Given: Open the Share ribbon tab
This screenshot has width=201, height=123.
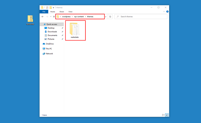Looking at the screenshot, I should [x=62, y=11].
